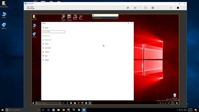The width and height of the screenshot is (199, 112).
Task: Open the red round app on the remote taskbar
Action: pyautogui.click(x=79, y=103)
